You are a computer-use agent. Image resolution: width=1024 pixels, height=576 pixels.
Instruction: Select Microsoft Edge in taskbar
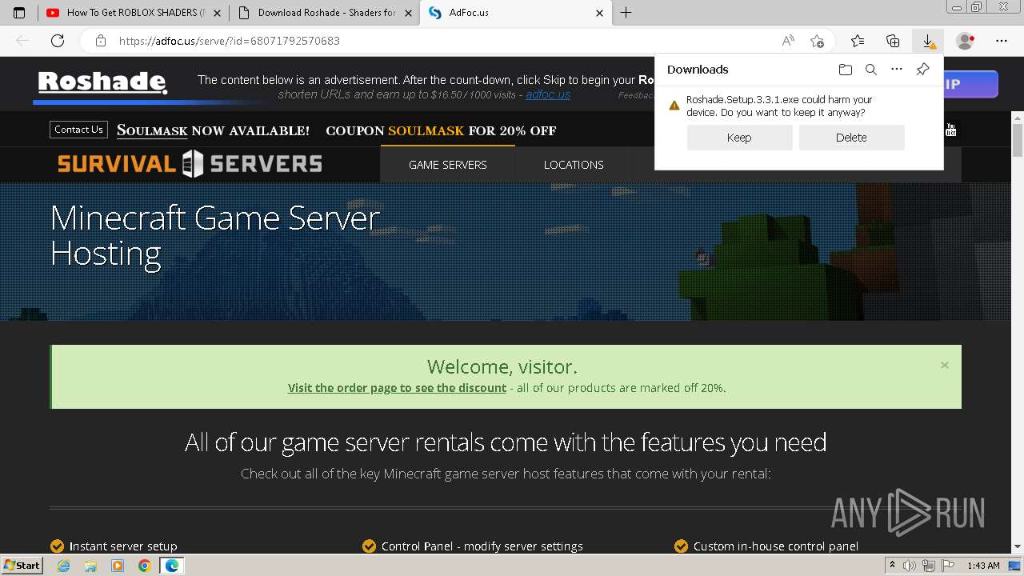(x=172, y=566)
